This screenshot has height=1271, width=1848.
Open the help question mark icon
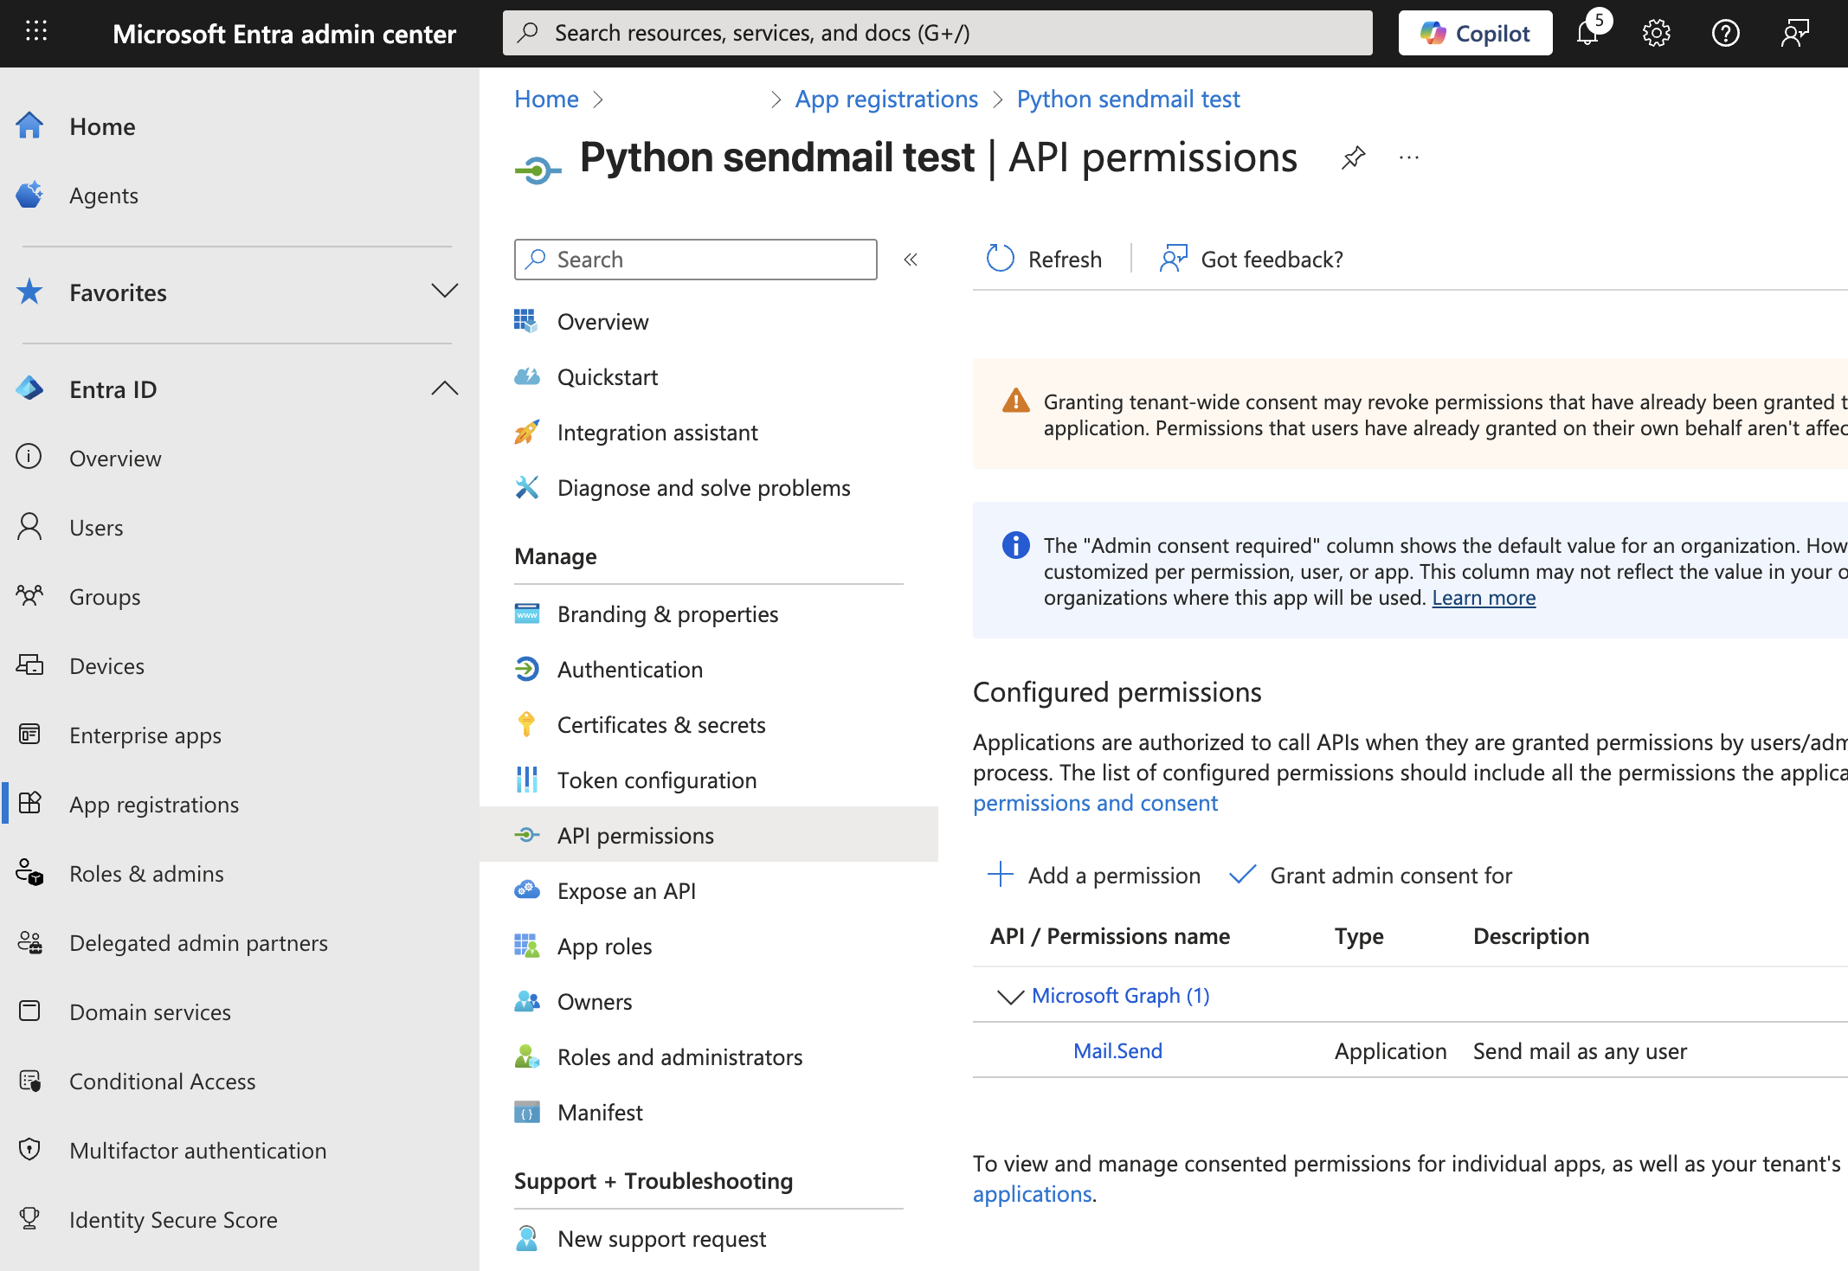click(1725, 34)
